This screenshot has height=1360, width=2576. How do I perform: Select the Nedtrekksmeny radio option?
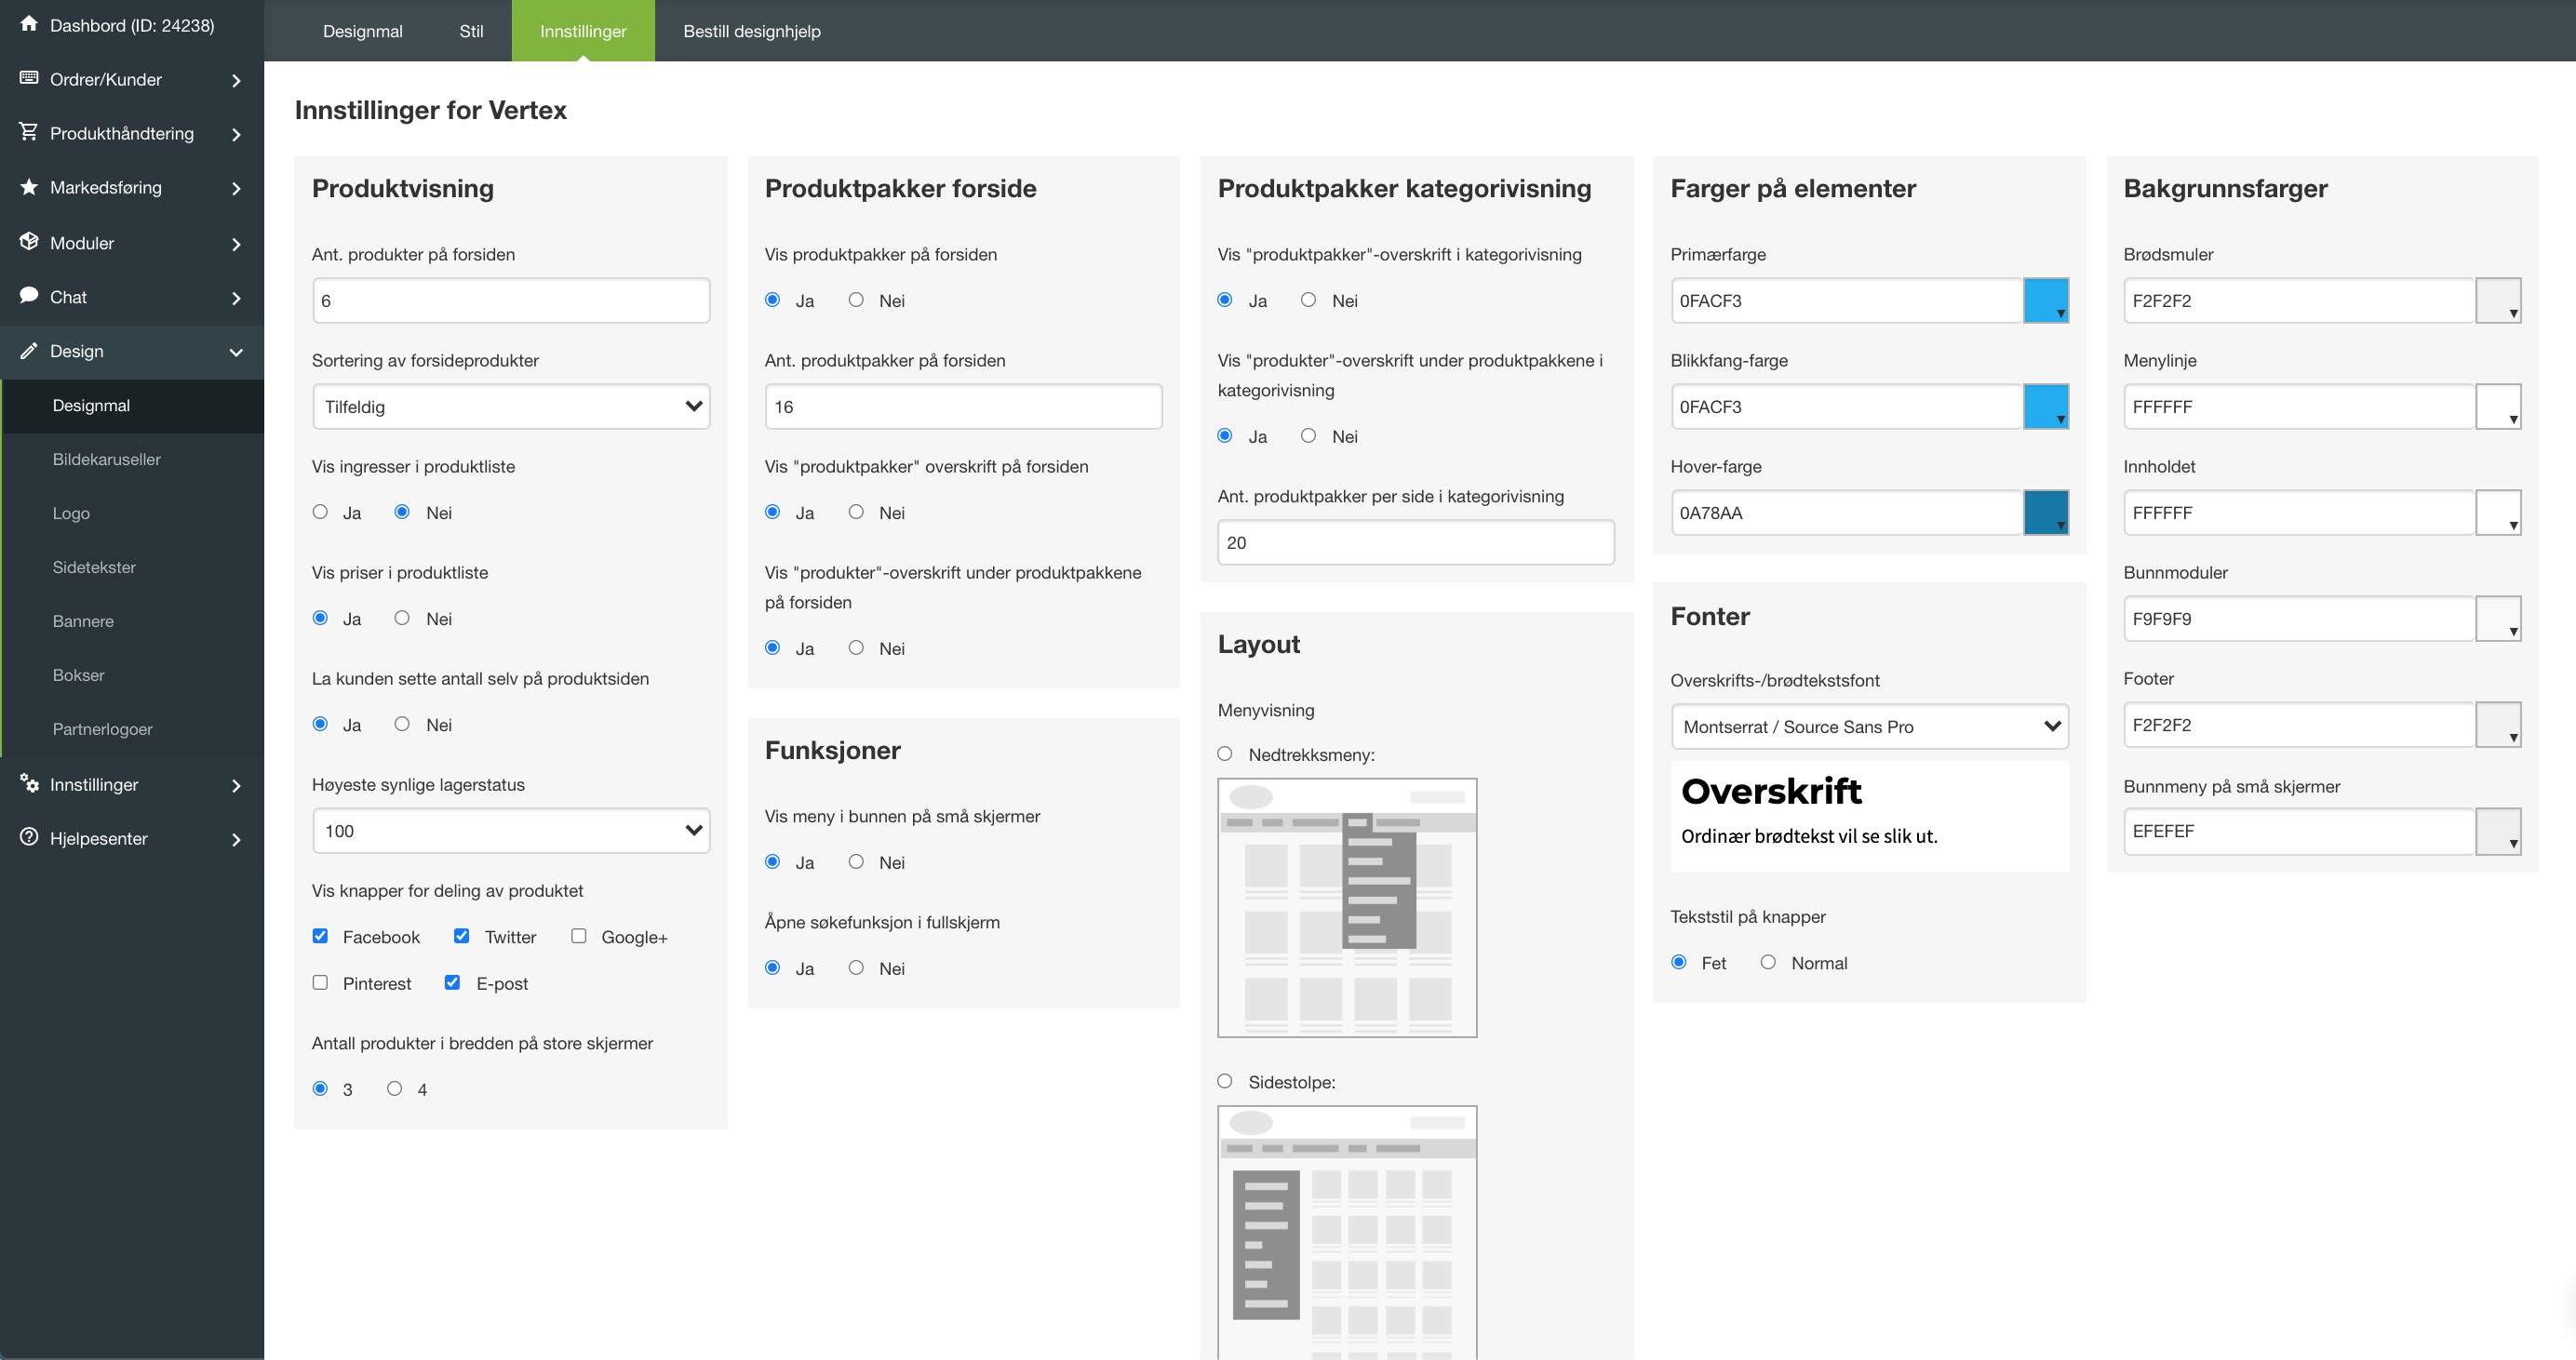coord(1225,753)
